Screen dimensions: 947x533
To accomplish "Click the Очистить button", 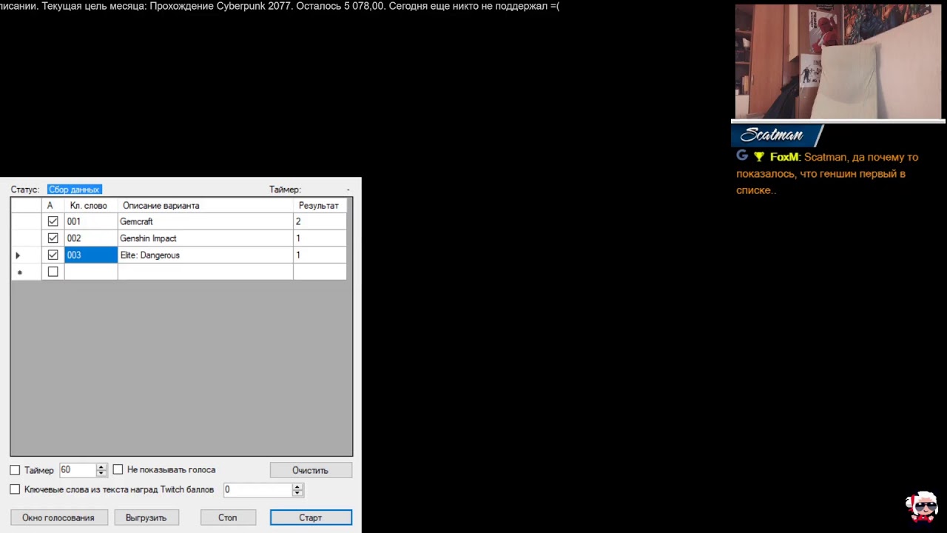I will 310,470.
